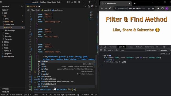Open editor more actions ellipsis
This screenshot has height=96, width=171.
coord(96,6)
